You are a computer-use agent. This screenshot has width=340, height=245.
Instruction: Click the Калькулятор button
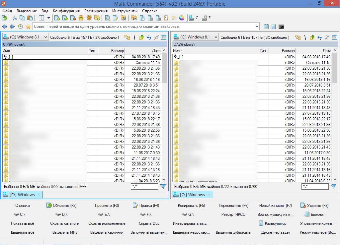point(273,223)
